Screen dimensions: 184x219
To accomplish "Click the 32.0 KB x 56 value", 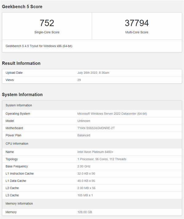I will (86, 173).
